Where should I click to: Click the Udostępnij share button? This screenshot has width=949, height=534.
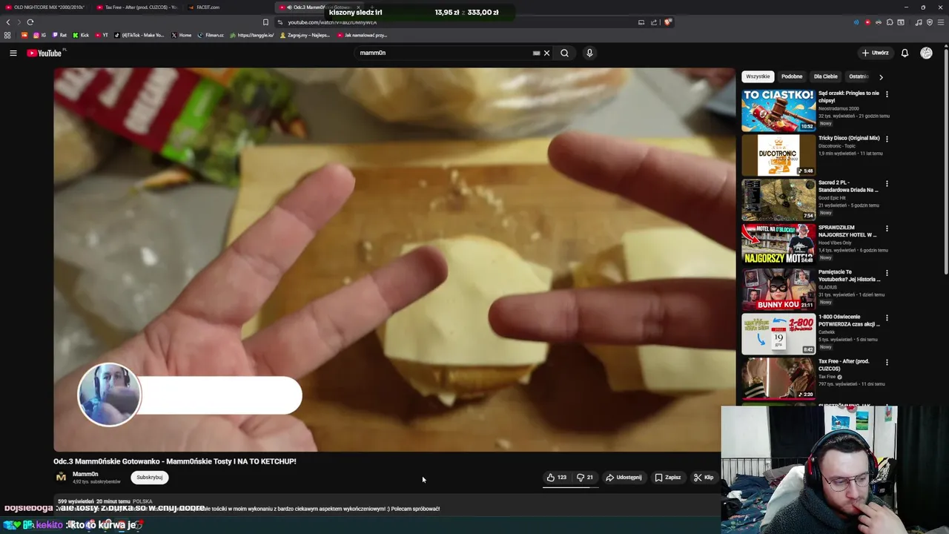click(x=624, y=478)
